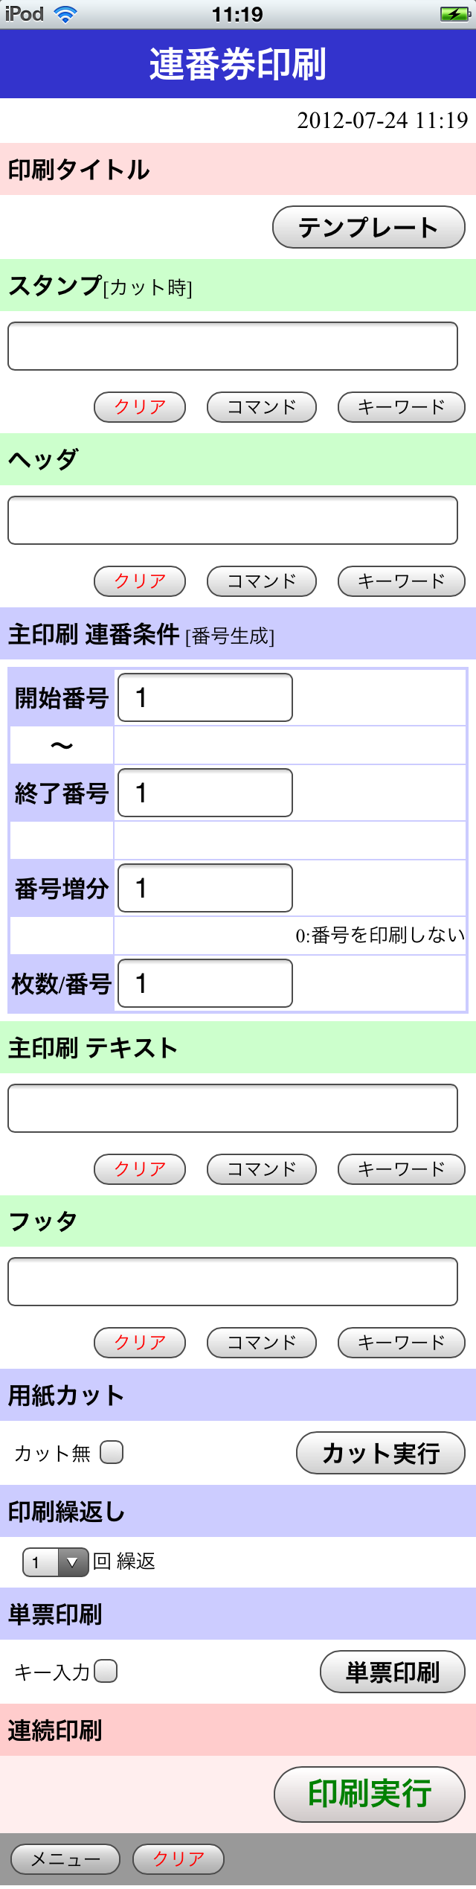Viewport: 476px width, 1889px height.
Task: Click the 終了番号 input field
Action: (205, 793)
